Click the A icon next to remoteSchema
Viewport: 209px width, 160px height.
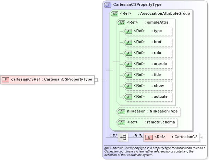[121, 123]
